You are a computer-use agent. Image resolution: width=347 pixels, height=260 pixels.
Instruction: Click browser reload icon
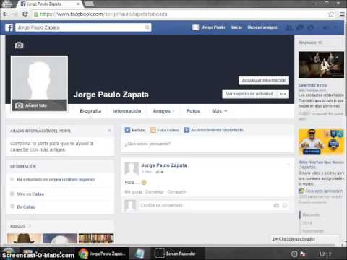[x=25, y=14]
